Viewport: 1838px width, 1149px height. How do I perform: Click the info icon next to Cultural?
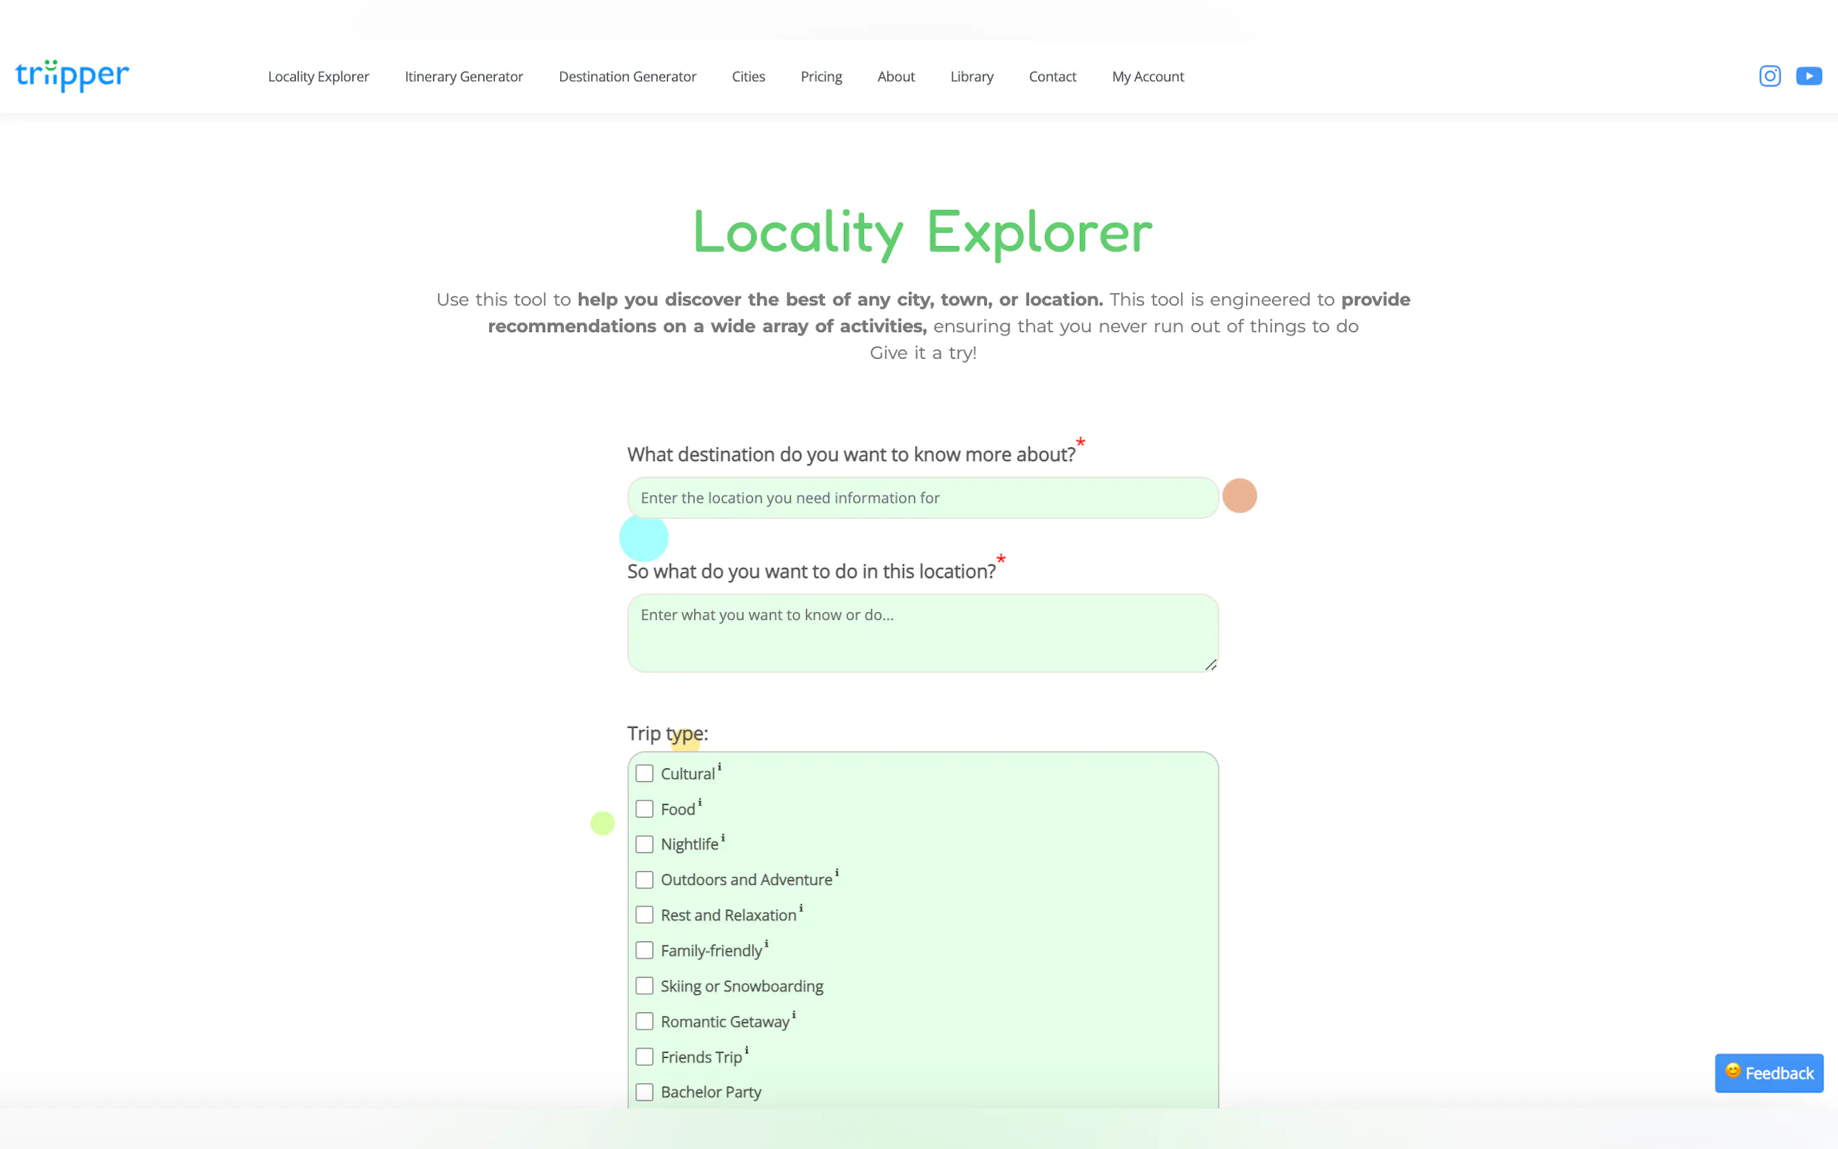tap(719, 767)
